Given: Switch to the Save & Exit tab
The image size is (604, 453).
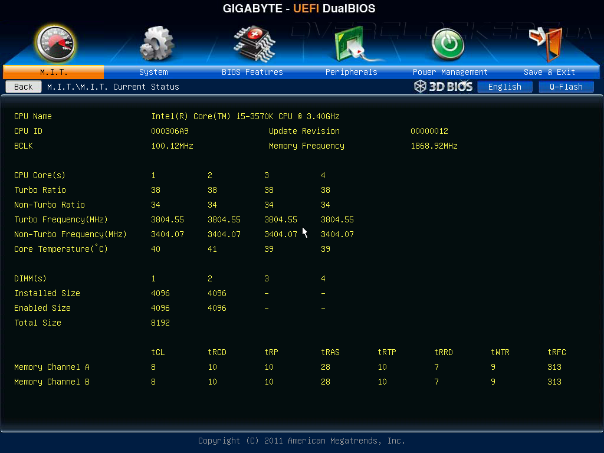Looking at the screenshot, I should click(549, 72).
